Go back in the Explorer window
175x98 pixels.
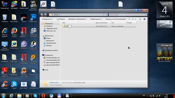(x=42, y=15)
